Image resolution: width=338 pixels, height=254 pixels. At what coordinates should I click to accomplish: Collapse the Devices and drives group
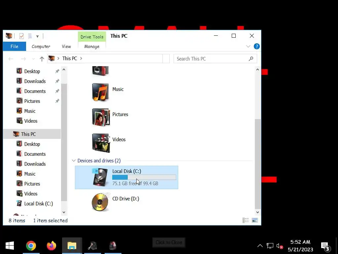click(74, 161)
